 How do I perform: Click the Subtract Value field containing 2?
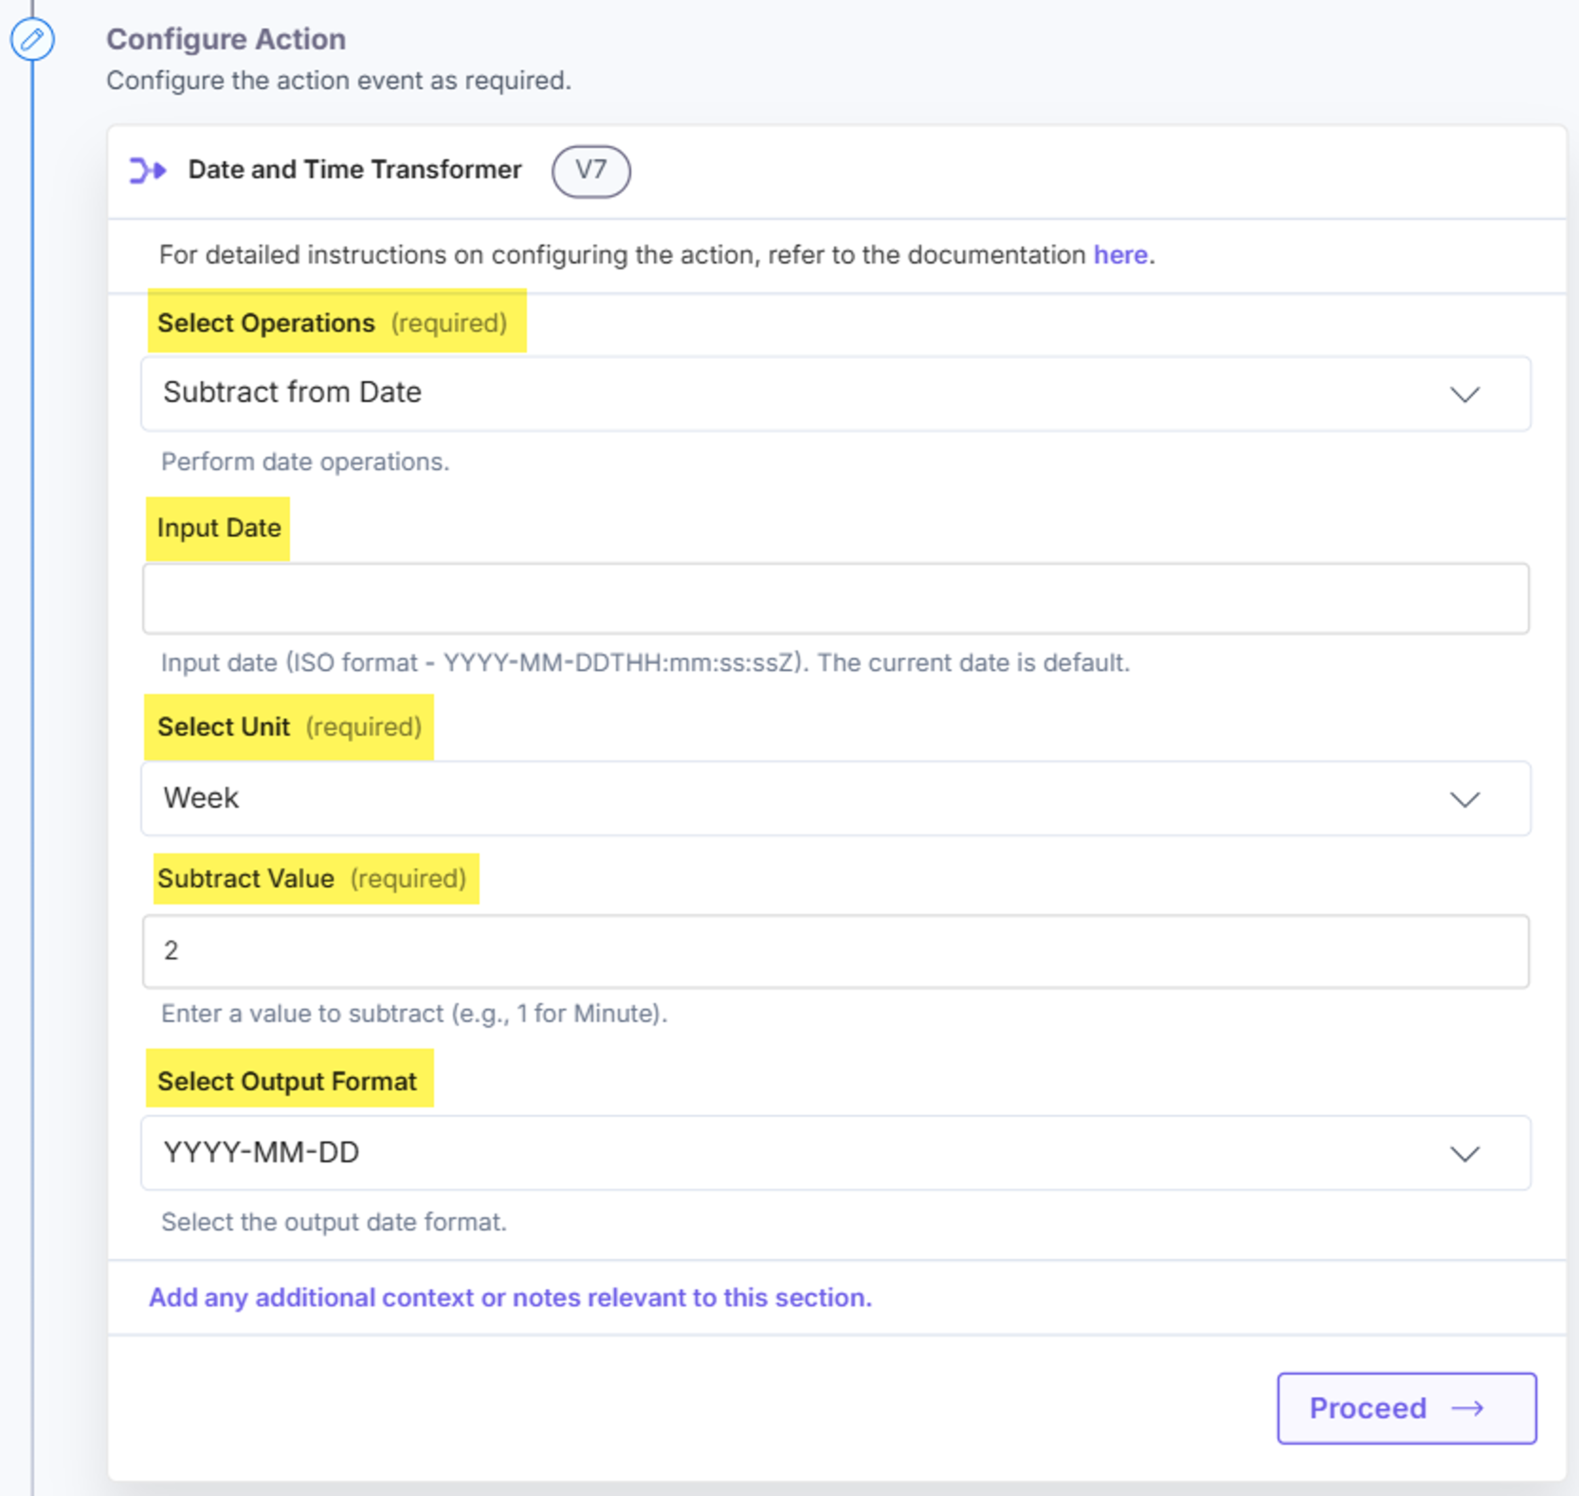835,951
